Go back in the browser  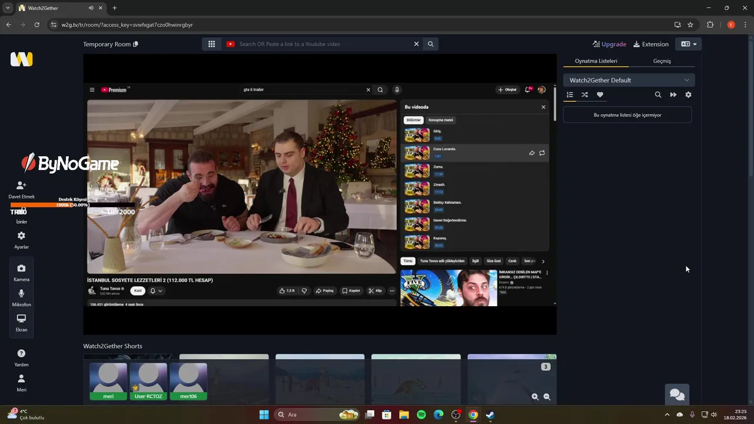coord(8,25)
